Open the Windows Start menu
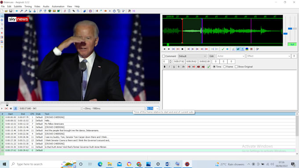The height and width of the screenshot is (168, 299). pyautogui.click(x=4, y=164)
